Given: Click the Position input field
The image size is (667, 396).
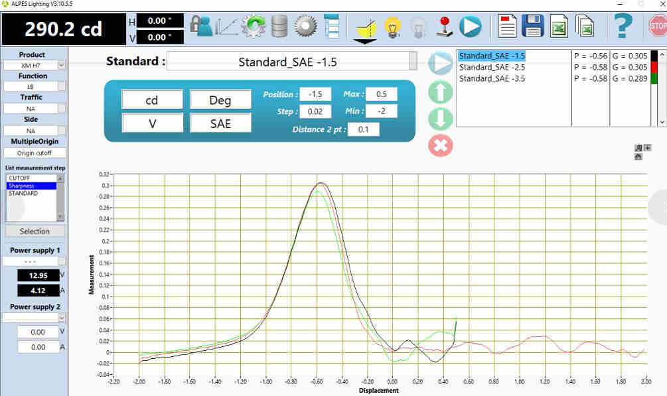Looking at the screenshot, I should (315, 94).
